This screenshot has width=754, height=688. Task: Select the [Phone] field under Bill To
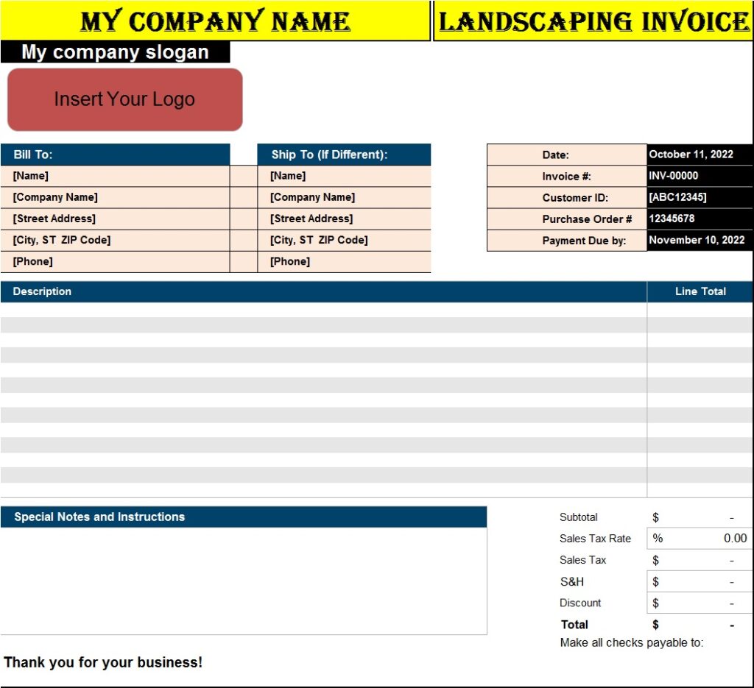[x=116, y=261]
